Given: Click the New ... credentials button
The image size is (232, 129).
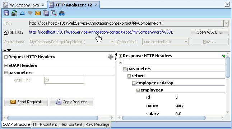Looking at the screenshot, I should [x=209, y=42].
